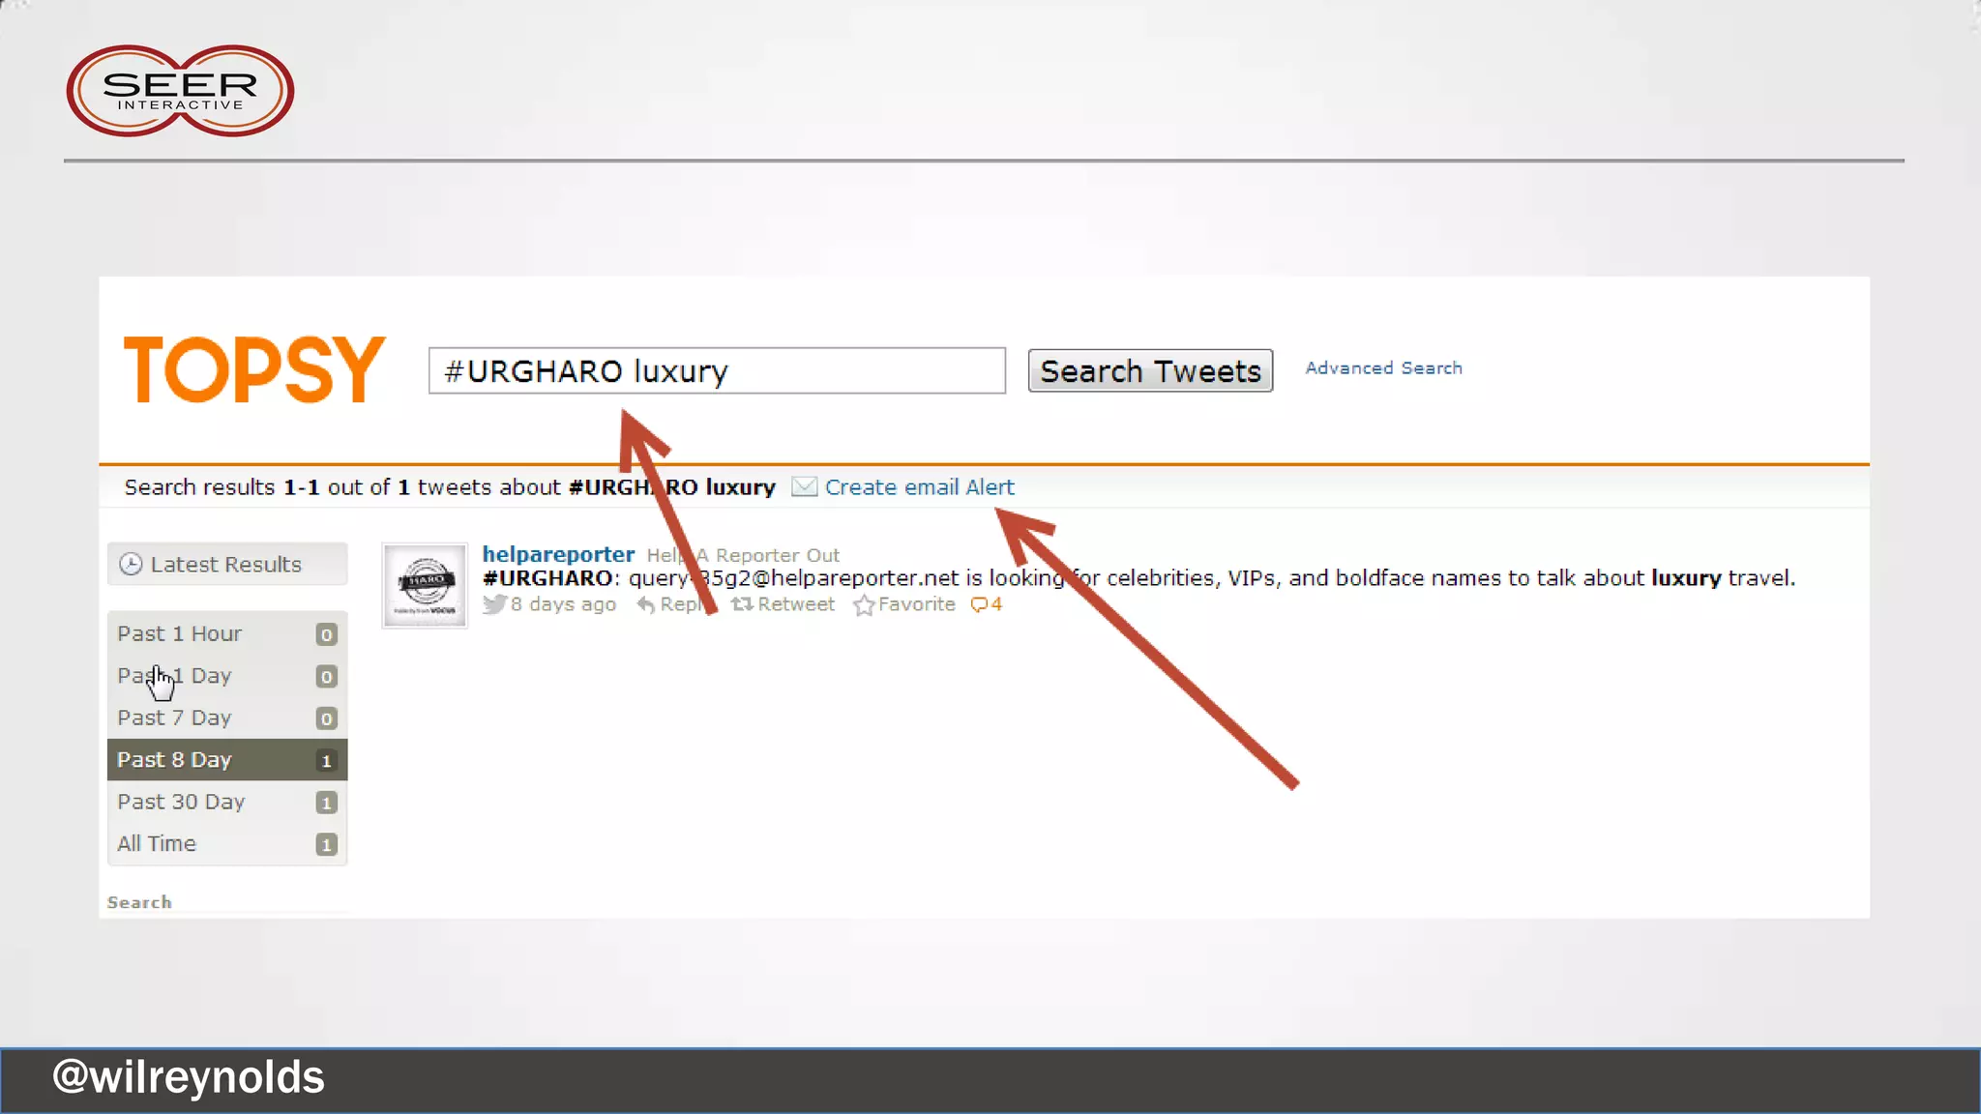This screenshot has height=1114, width=1981.
Task: Filter results by Past 1 Hour
Action: point(180,633)
